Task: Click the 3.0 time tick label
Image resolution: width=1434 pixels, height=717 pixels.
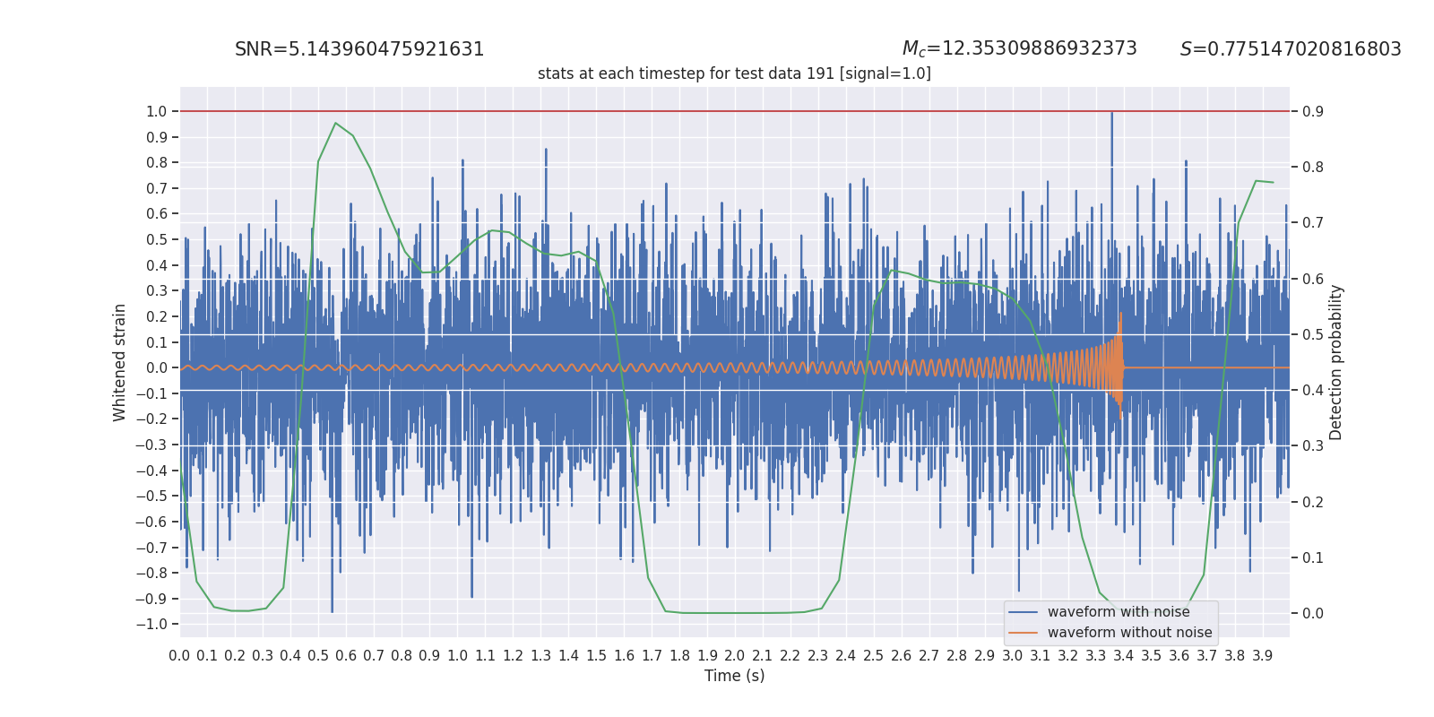Action: [1012, 655]
